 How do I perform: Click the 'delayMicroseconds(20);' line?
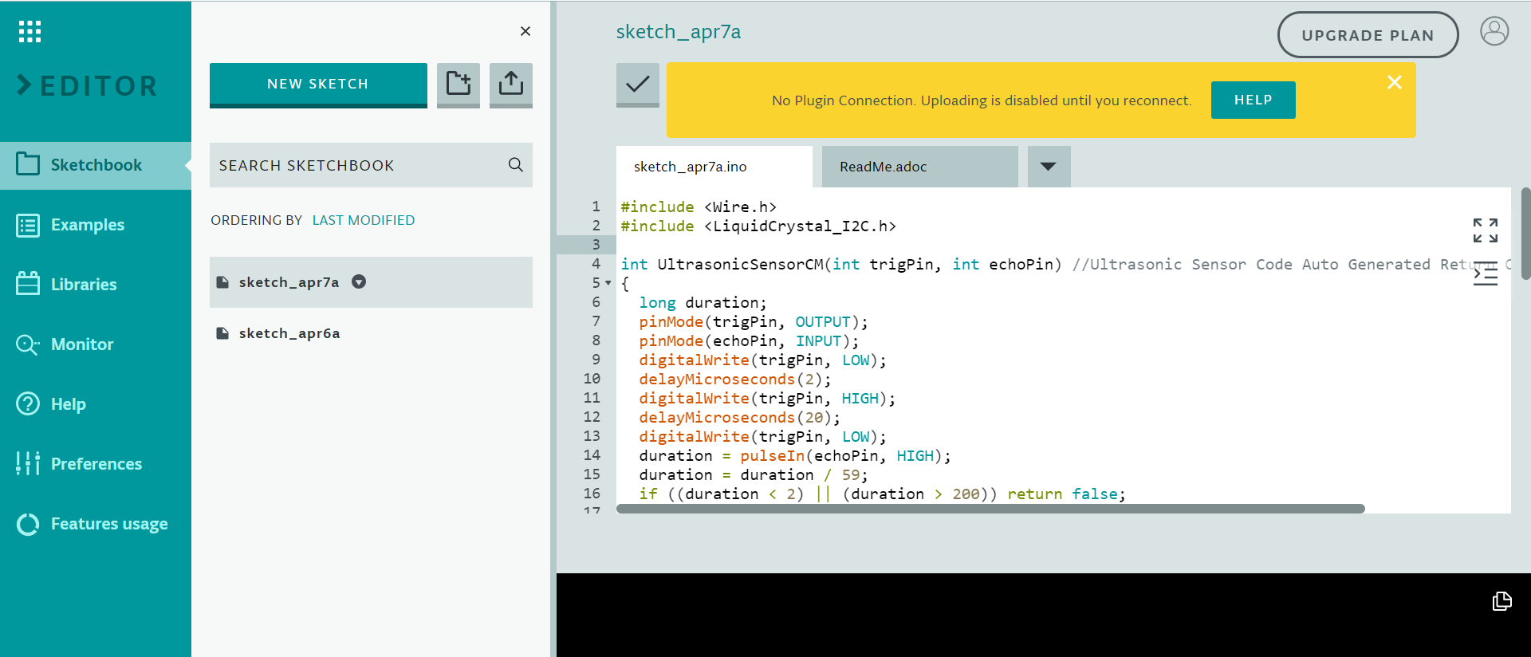739,418
